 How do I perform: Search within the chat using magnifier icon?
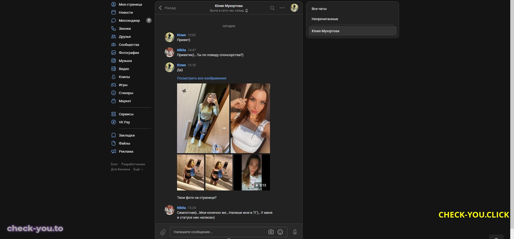(272, 8)
